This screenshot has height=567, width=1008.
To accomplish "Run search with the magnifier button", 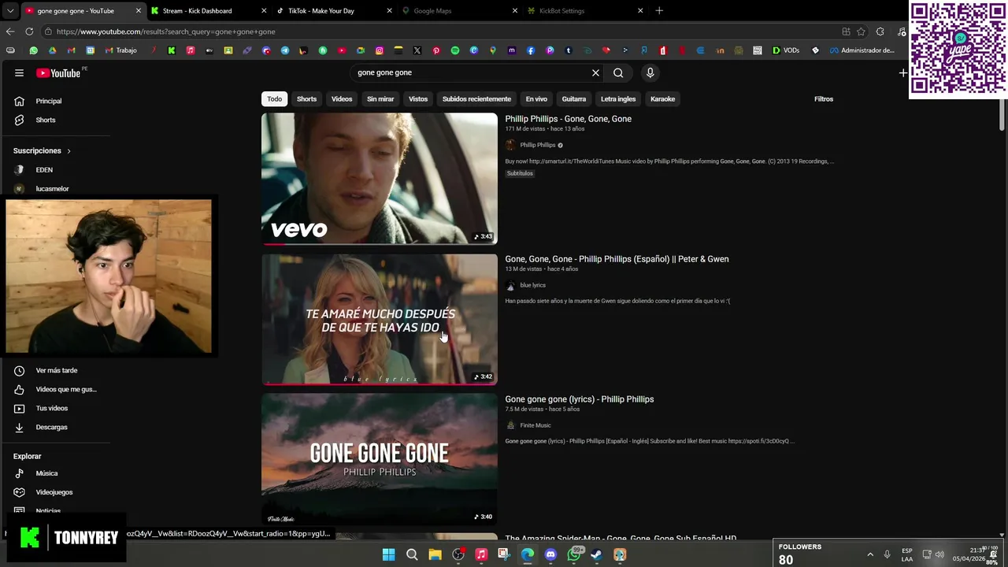I will (618, 72).
